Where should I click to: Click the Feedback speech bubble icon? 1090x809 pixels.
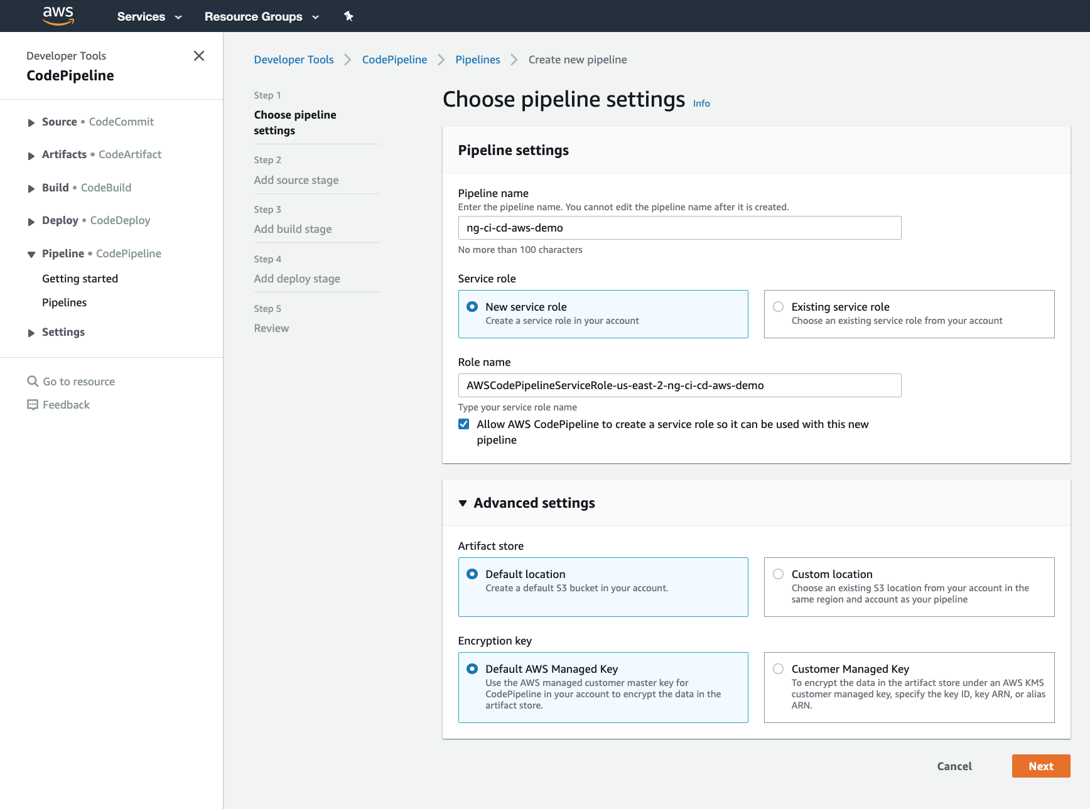pyautogui.click(x=33, y=405)
